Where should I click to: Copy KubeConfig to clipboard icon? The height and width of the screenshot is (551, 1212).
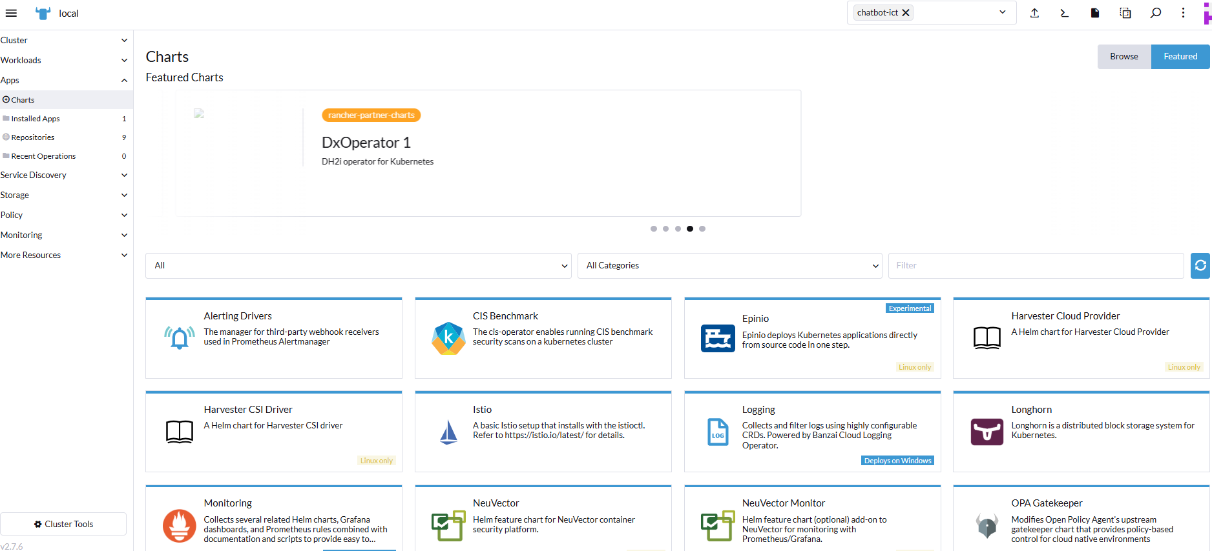(x=1125, y=13)
